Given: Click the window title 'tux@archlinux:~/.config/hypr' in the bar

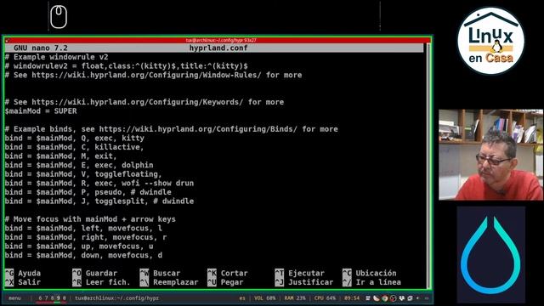Looking at the screenshot, I should pos(116,298).
